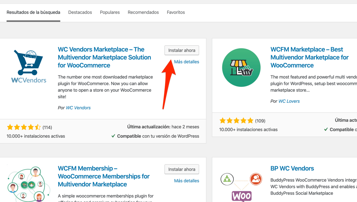Open Más detalles for WC Vendors Marketplace
Image resolution: width=357 pixels, height=202 pixels.
tap(187, 62)
